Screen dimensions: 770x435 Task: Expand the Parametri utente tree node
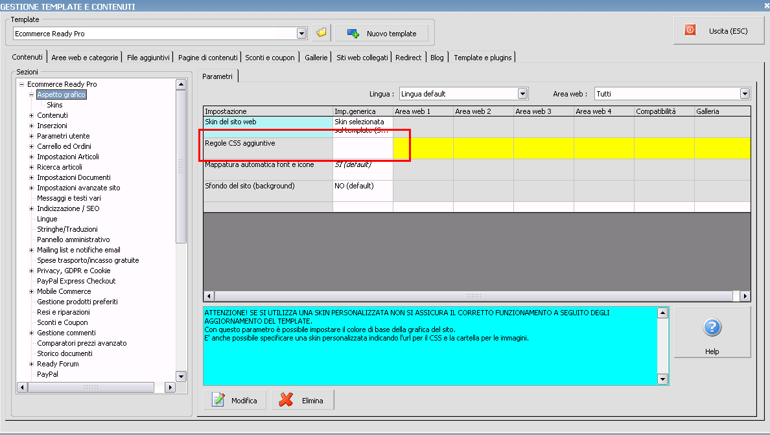(31, 136)
